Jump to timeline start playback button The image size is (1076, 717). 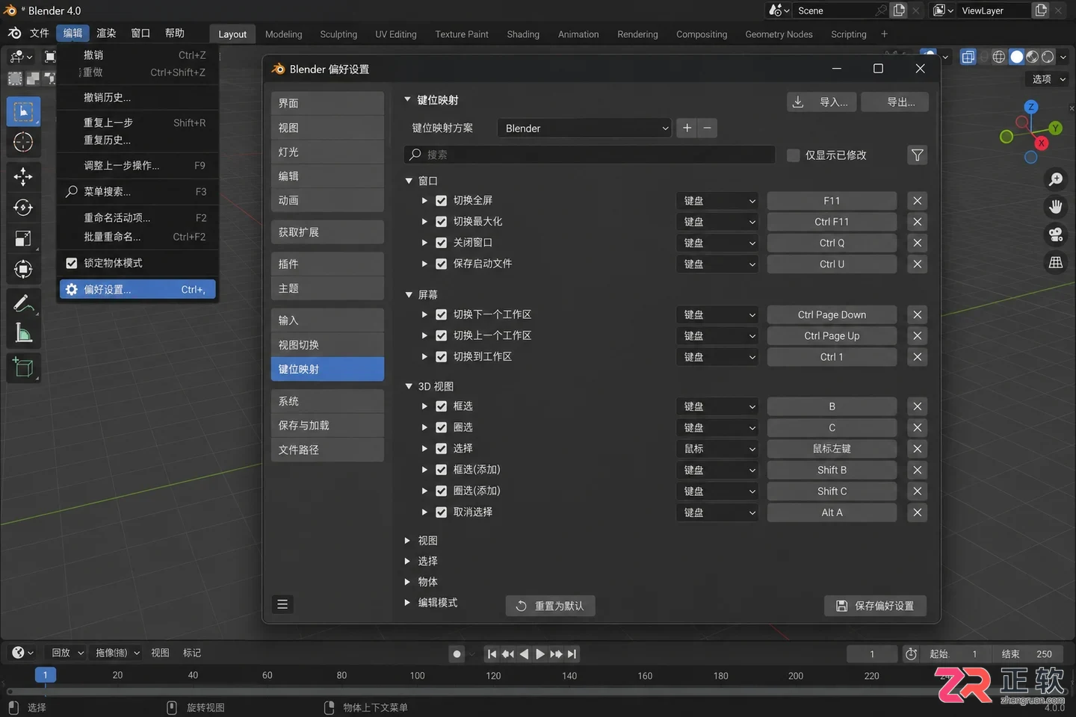click(x=492, y=654)
